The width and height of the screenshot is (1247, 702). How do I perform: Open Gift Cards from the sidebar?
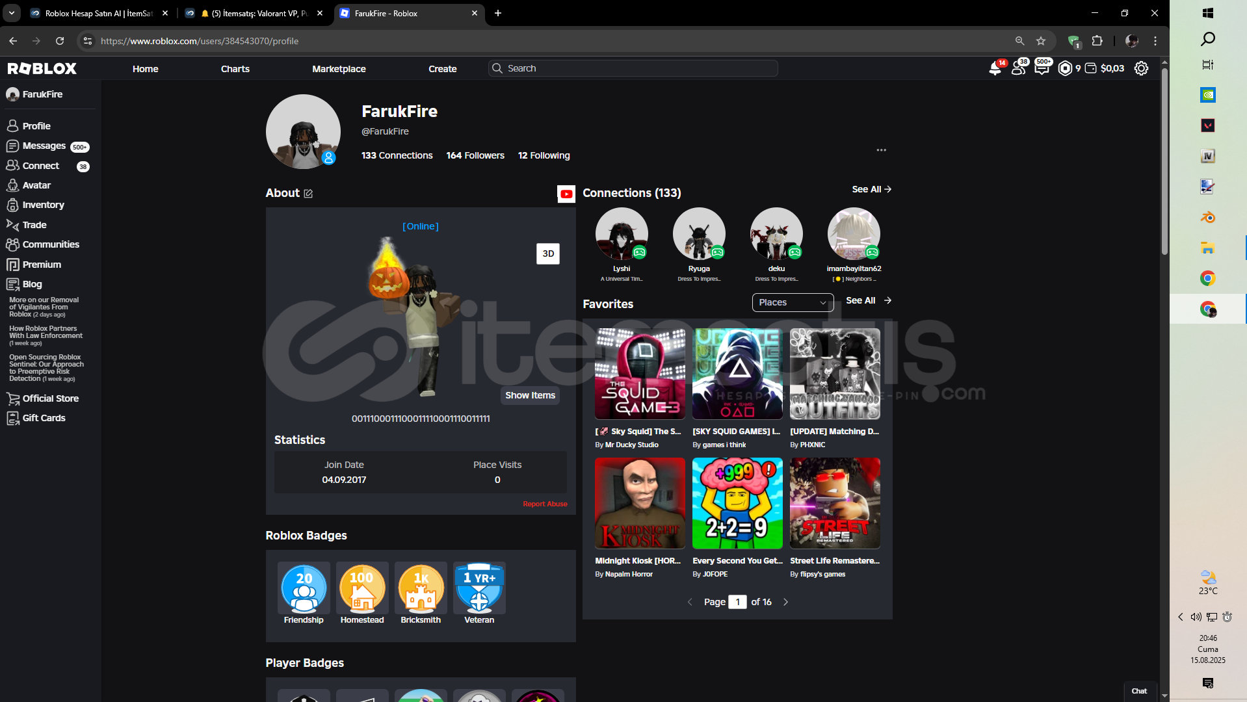coord(44,418)
